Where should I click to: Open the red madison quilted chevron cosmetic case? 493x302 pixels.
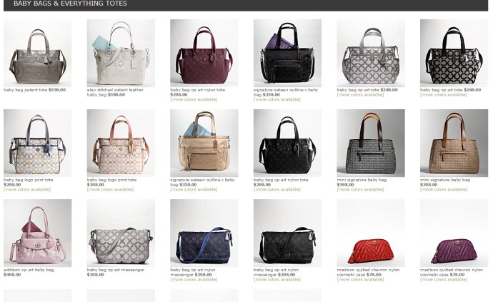coord(371,233)
